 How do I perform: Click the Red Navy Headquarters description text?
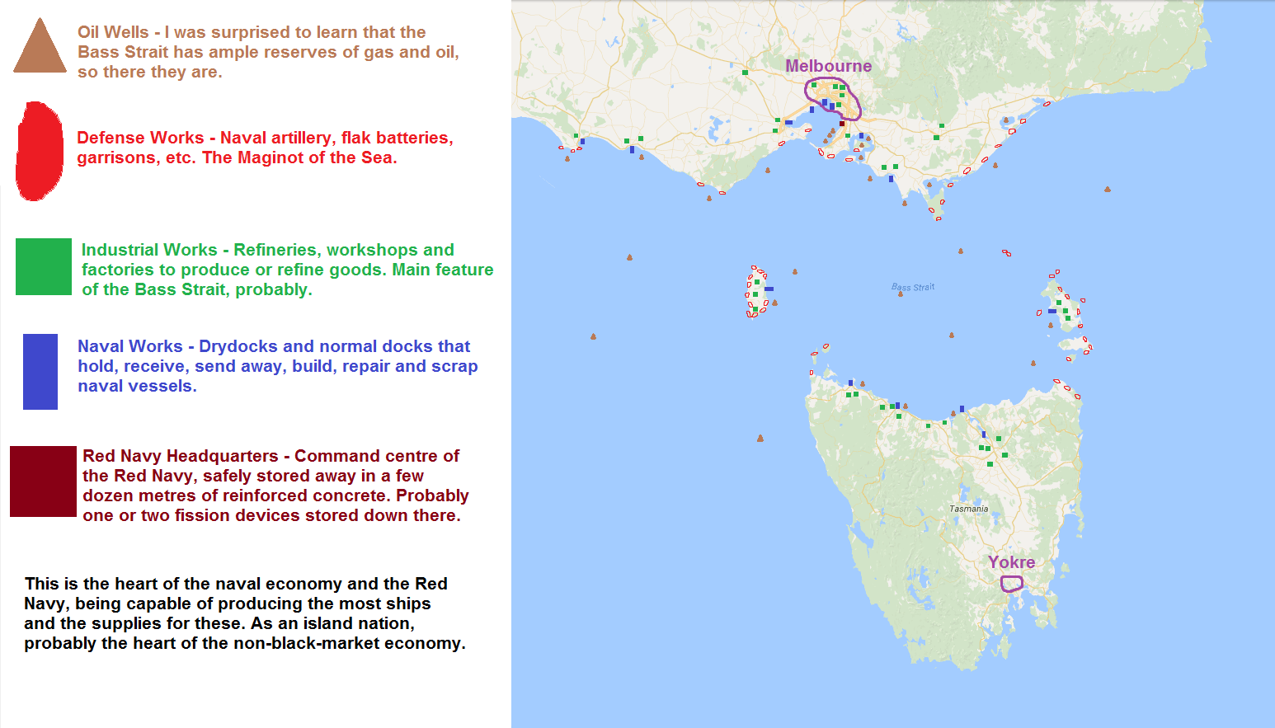tap(275, 486)
